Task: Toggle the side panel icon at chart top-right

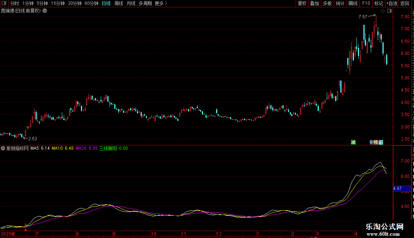Action: tap(389, 11)
